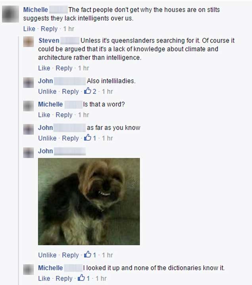This screenshot has width=252, height=285.
Task: Open Michelle's avatar on top comment
Action: click(x=10, y=14)
